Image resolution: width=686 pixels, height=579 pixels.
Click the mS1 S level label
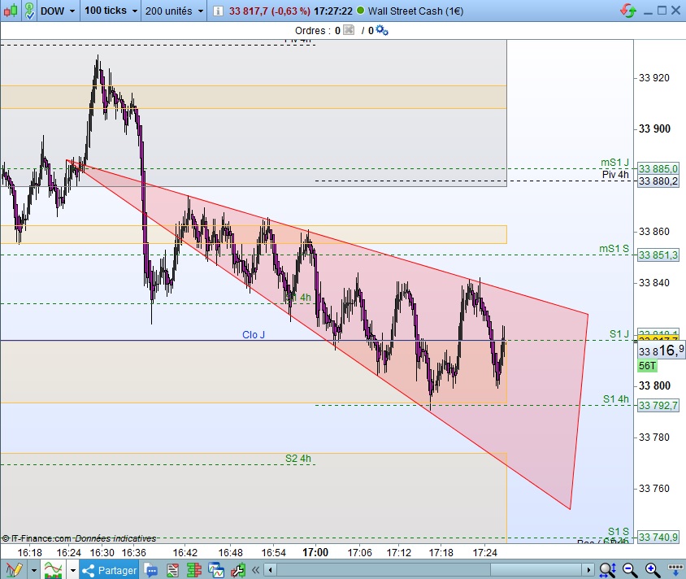pos(614,249)
